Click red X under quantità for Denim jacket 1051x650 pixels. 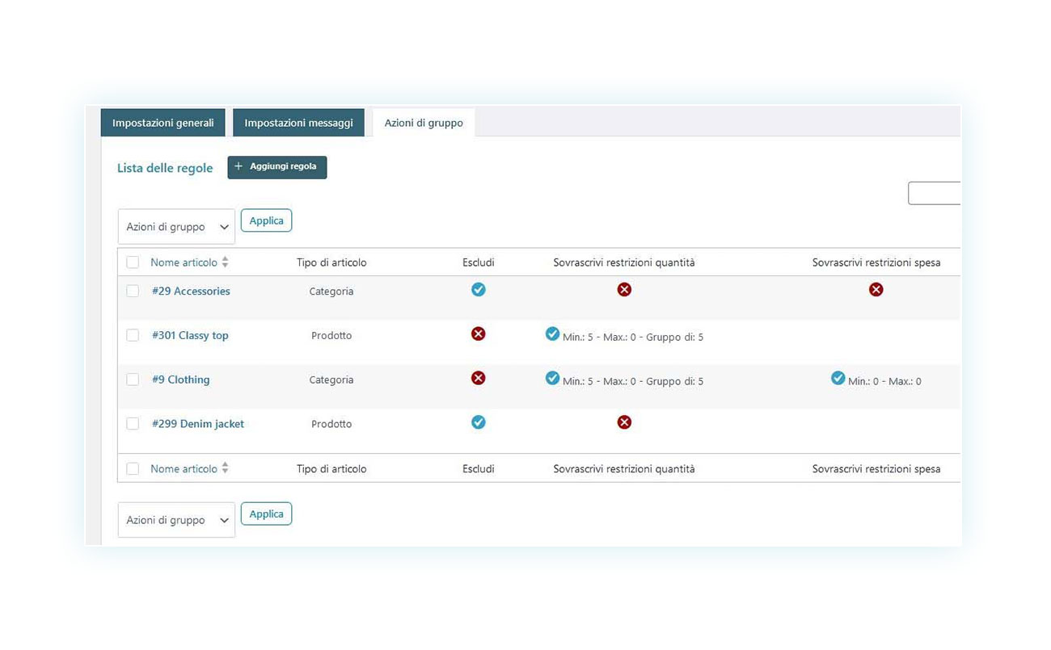tap(624, 422)
